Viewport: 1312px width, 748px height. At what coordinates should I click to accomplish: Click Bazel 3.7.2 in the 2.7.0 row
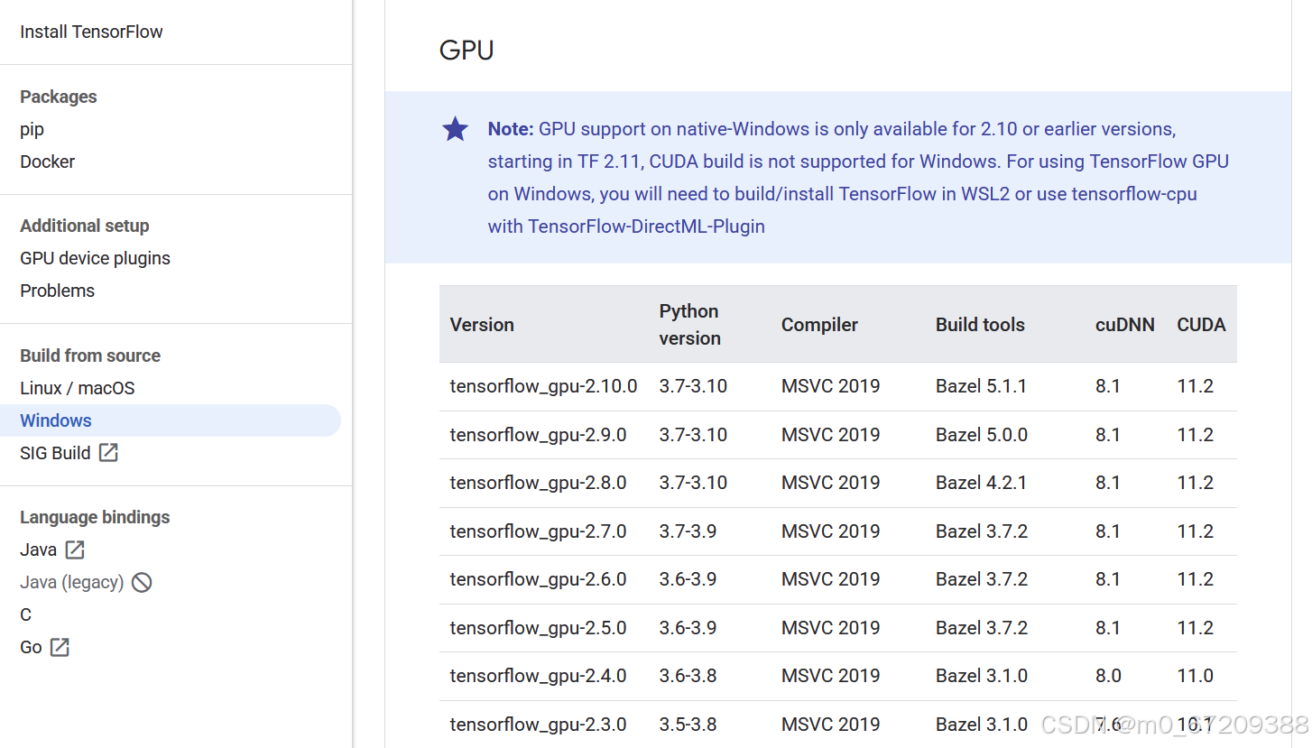[x=982, y=531]
